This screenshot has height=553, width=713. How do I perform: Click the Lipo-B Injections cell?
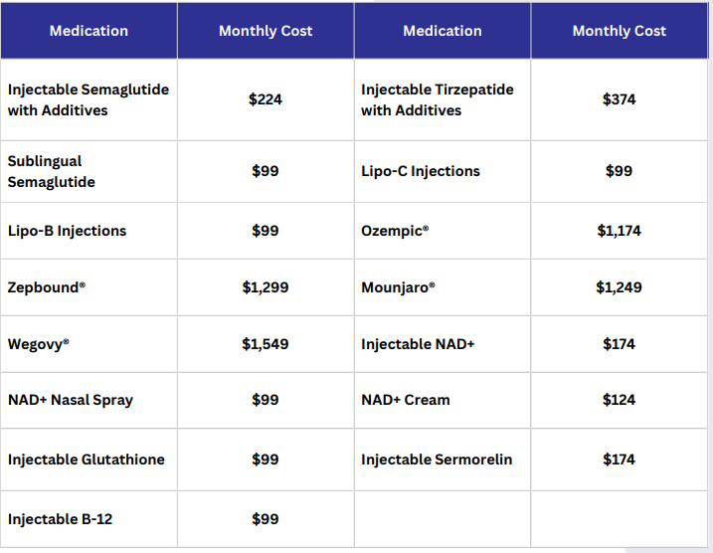click(67, 231)
